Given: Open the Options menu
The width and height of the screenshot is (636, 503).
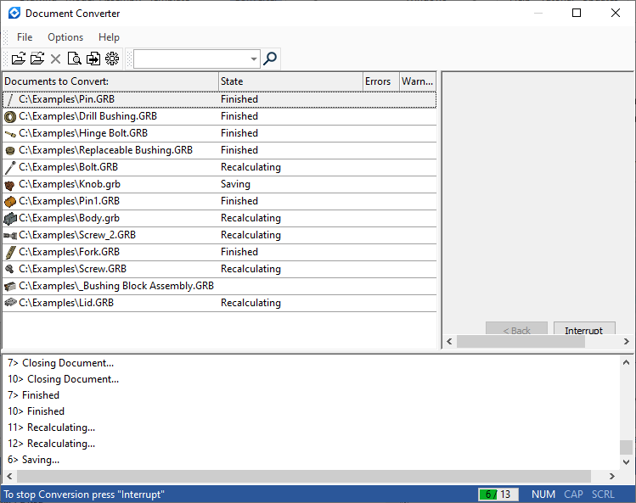Looking at the screenshot, I should (65, 37).
